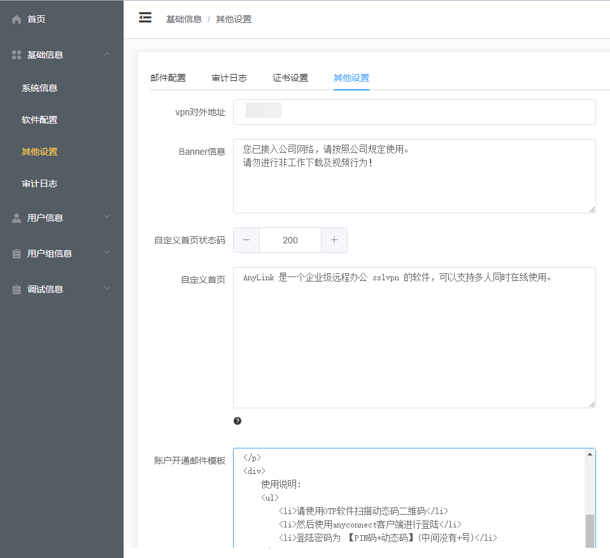Click the vpn对外地址 field label
This screenshot has height=558, width=610.
click(x=201, y=113)
